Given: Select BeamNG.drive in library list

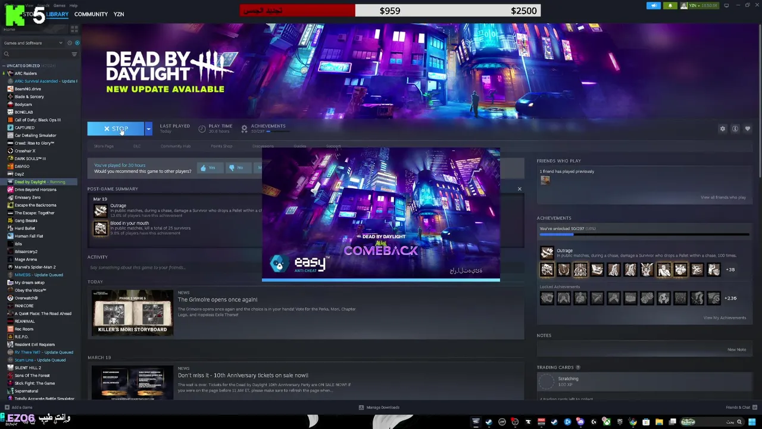Looking at the screenshot, I should [27, 89].
